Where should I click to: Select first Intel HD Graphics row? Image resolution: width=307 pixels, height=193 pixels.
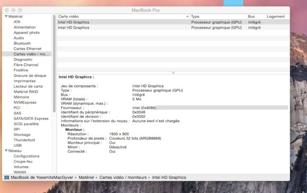pos(173,22)
